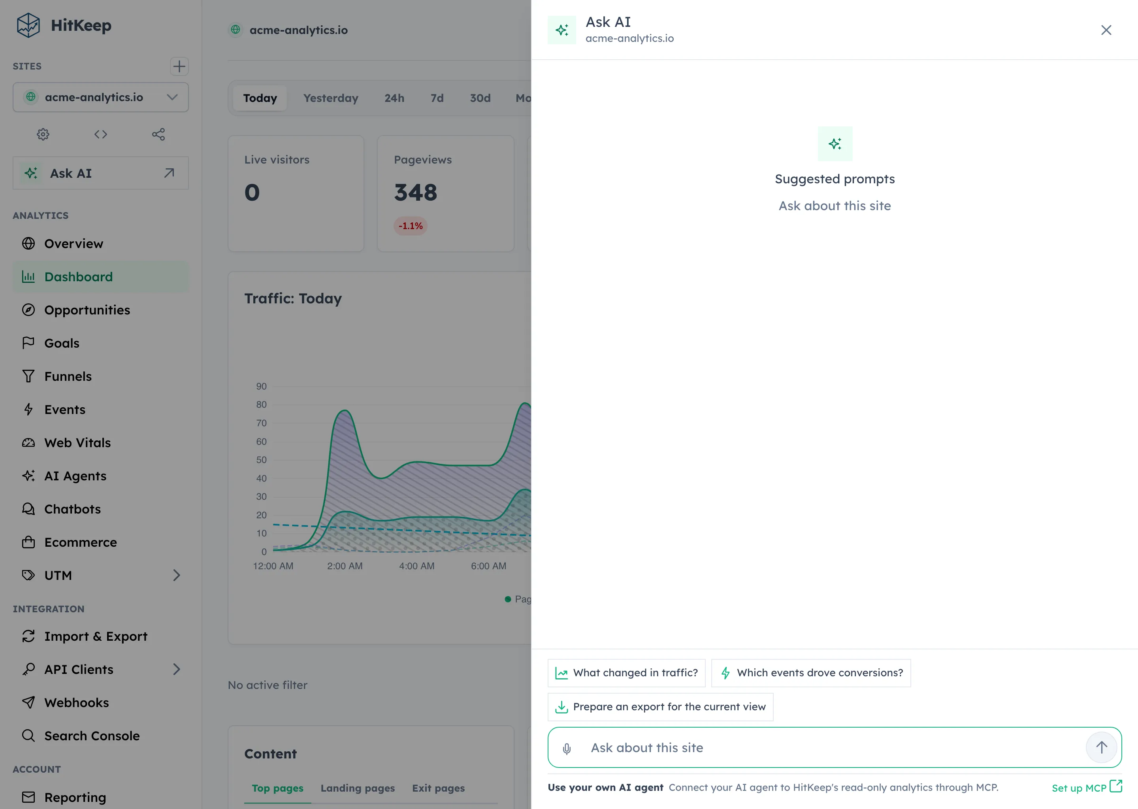This screenshot has height=809, width=1138.
Task: Open AI Agents page
Action: coord(101,476)
